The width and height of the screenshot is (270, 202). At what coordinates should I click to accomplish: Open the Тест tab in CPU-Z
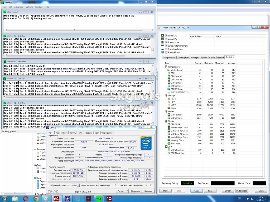click(x=97, y=133)
